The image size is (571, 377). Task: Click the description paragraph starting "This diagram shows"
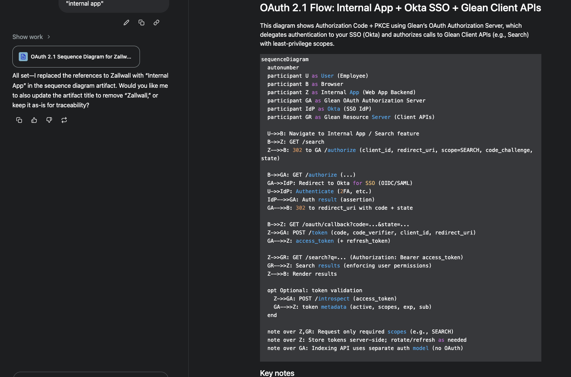point(394,35)
